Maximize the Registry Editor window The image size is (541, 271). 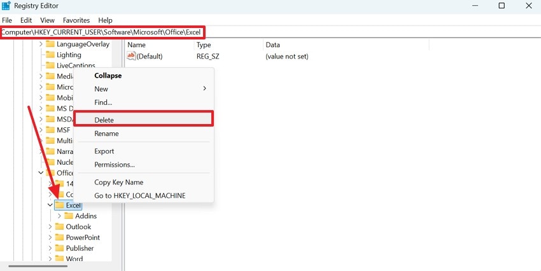tap(502, 6)
